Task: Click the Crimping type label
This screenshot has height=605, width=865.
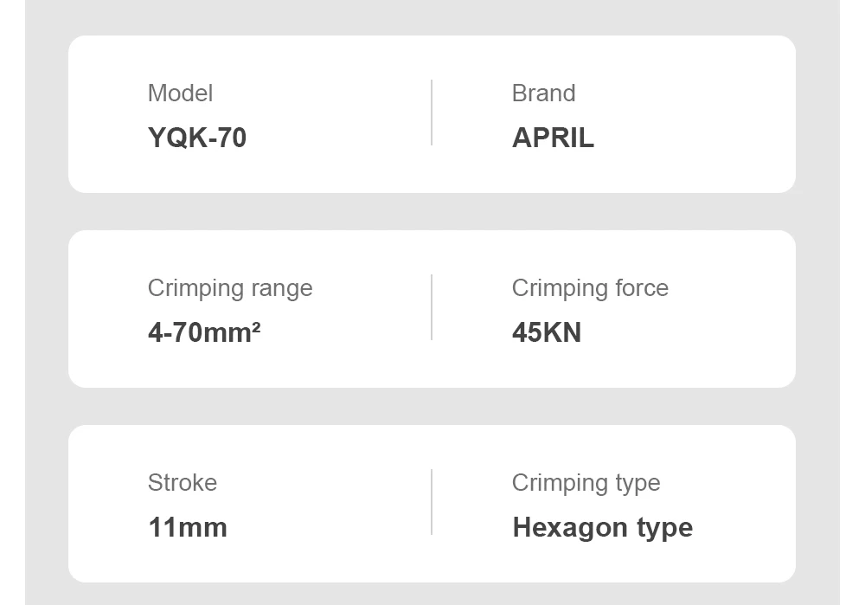Action: (x=586, y=483)
